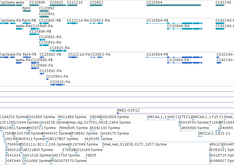Viewport: 234px width, 165px height.
Task: Select the CG3815 gene glyph
Action: point(58,5)
